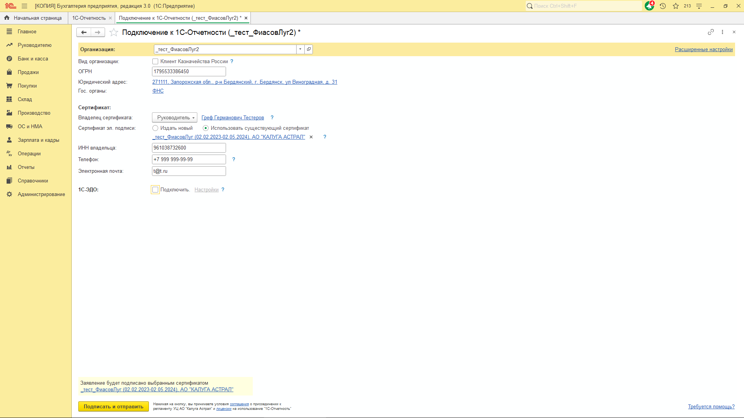
Task: Enable the 1С-ЭДО Подключить checkbox
Action: point(155,189)
